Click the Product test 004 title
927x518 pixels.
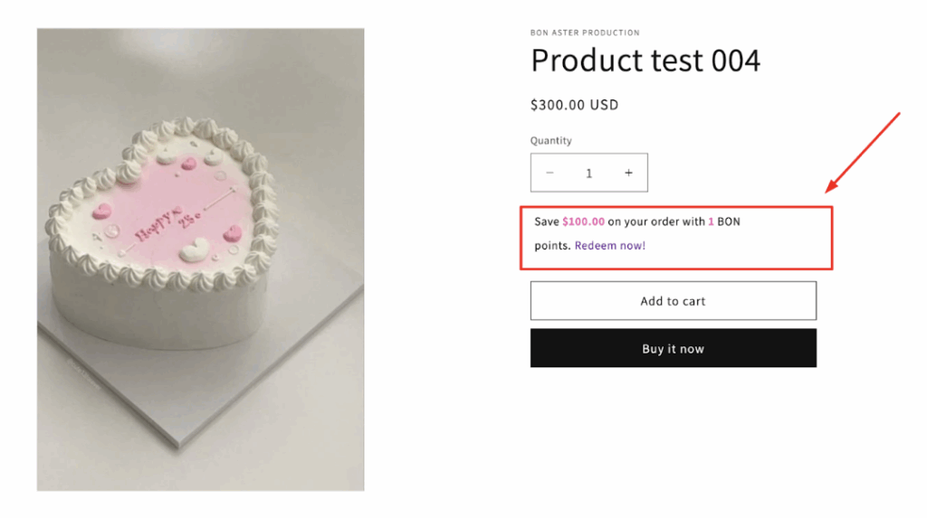pyautogui.click(x=645, y=61)
